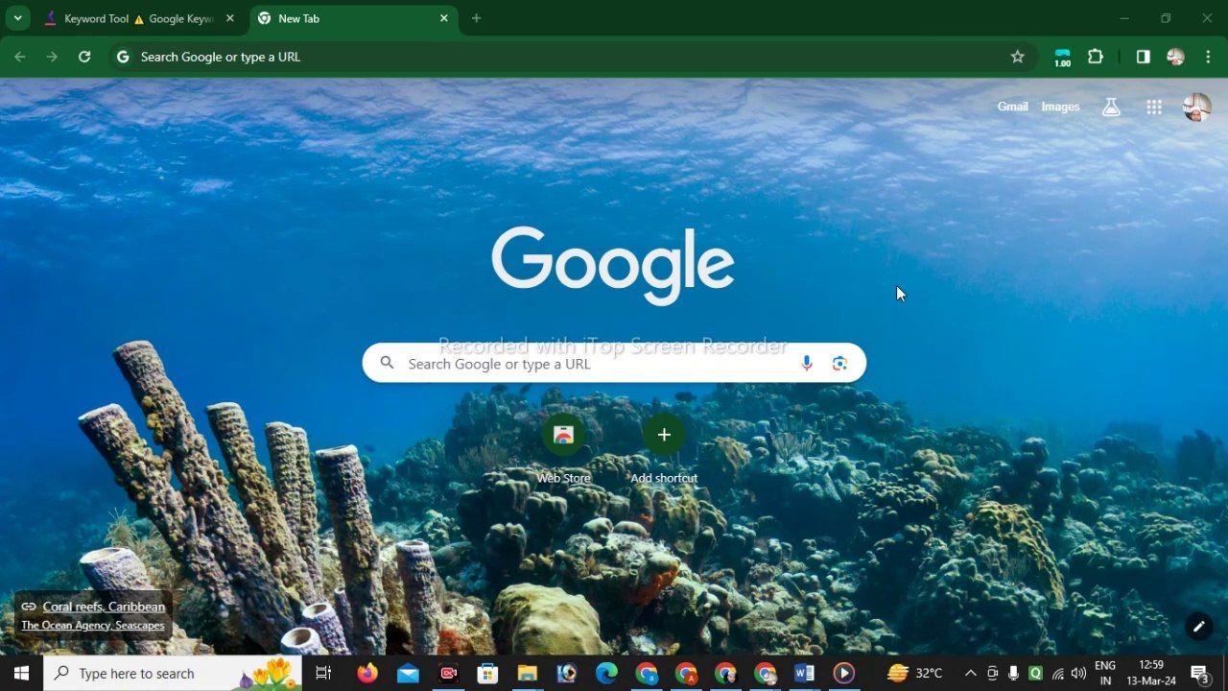Show hidden system tray icons

click(x=970, y=673)
